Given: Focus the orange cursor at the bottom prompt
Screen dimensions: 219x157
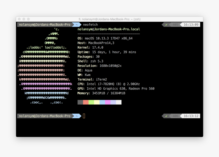Looking at the screenshot, I should [84, 116].
